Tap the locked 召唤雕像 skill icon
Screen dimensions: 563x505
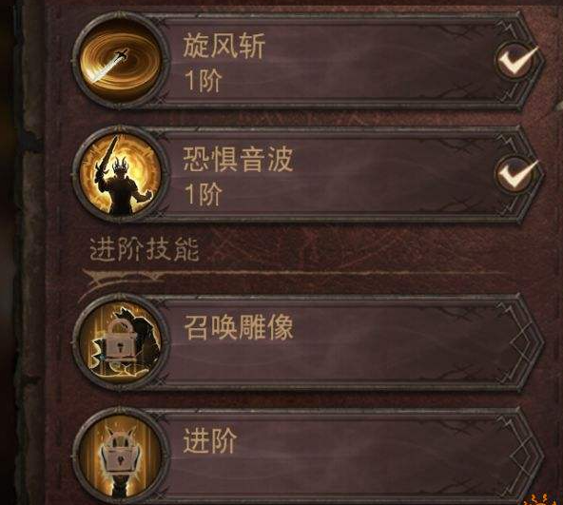(x=121, y=342)
